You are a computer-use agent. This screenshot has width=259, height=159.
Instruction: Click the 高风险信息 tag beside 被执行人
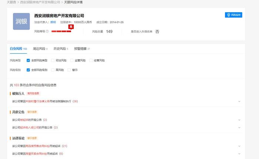pyautogui.click(x=33, y=93)
